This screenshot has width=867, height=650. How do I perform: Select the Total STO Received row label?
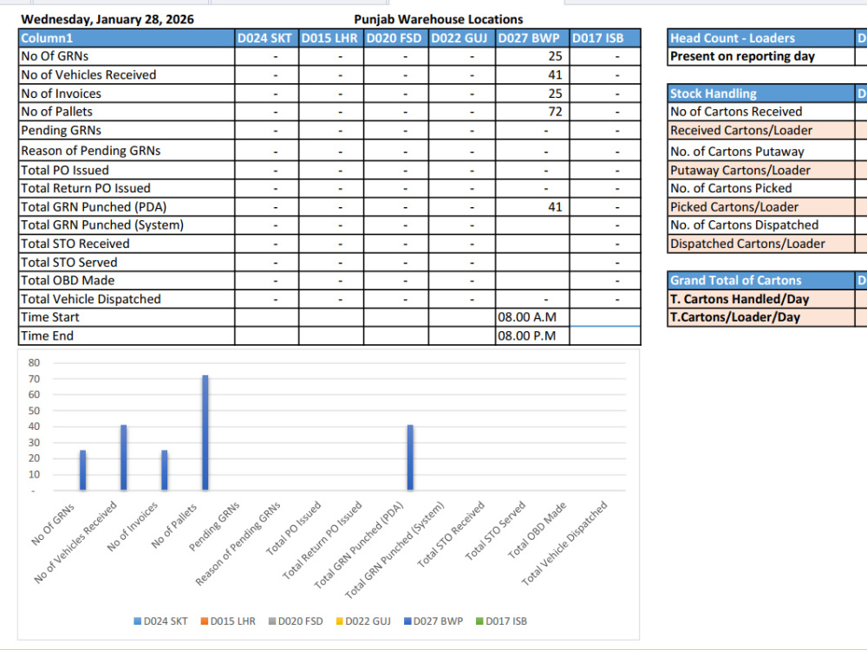pos(127,244)
